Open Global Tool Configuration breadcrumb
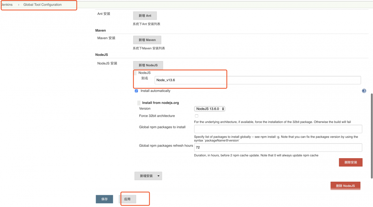The image size is (373, 207). click(43, 4)
